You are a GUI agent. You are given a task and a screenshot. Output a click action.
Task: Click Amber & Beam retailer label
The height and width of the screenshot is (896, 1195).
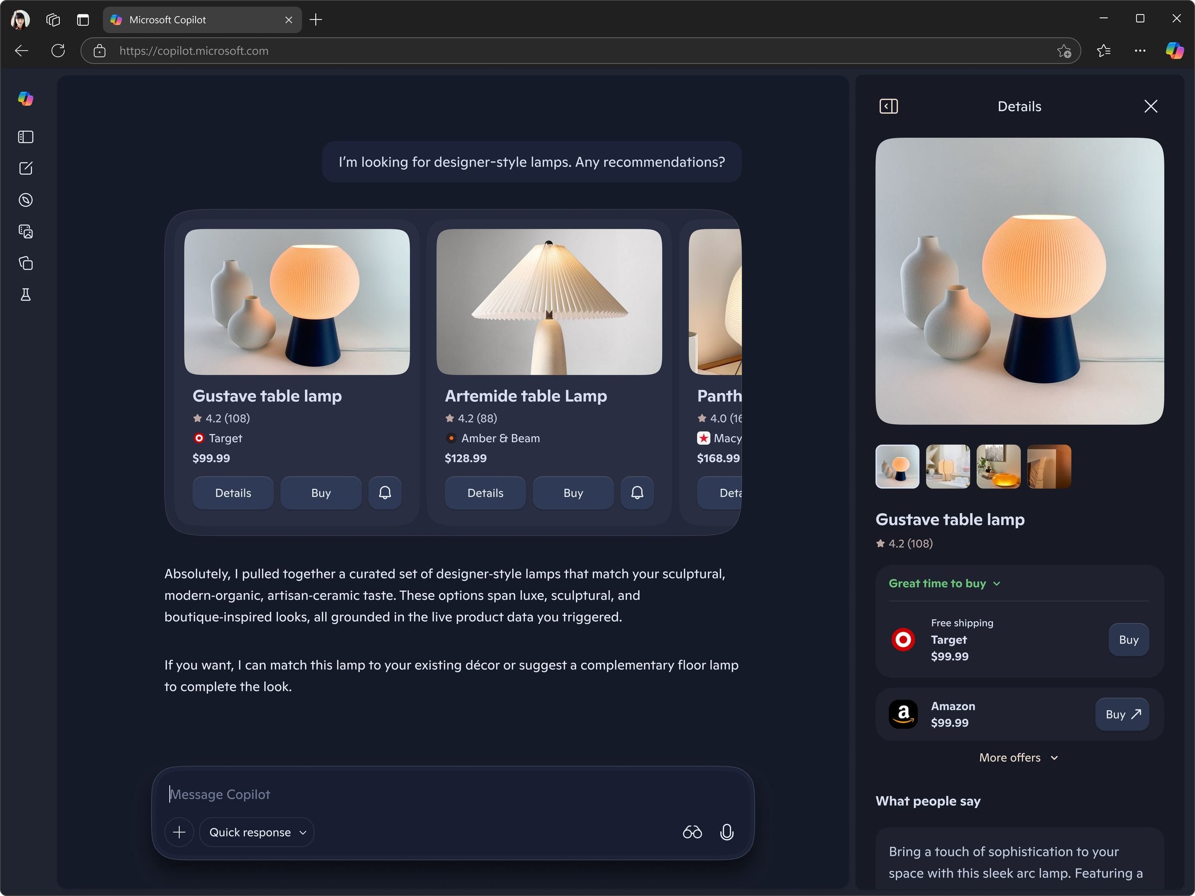(500, 438)
